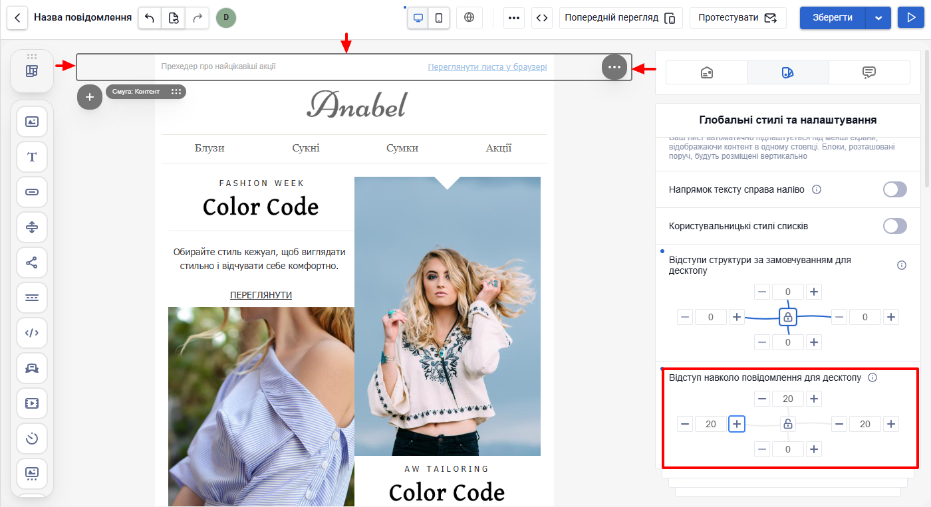
Task: Click the user avatar D
Action: click(226, 18)
